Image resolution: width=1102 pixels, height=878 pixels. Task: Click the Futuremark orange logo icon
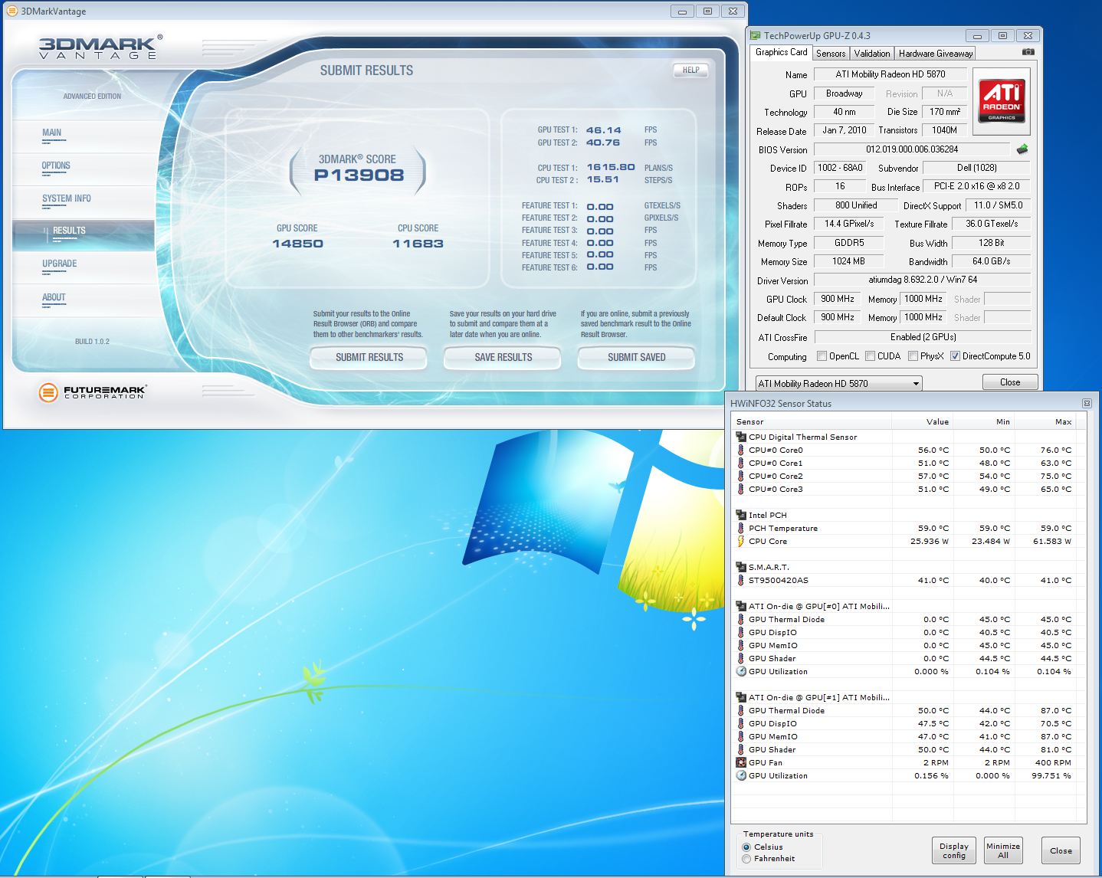tap(48, 393)
